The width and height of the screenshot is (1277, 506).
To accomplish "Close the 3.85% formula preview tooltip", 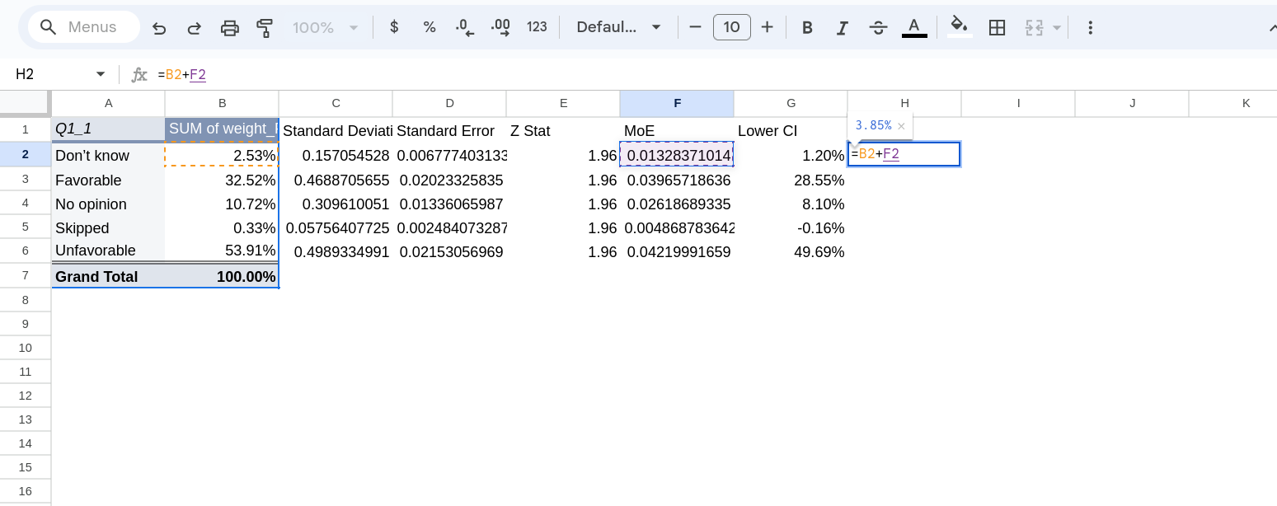I will pos(901,126).
